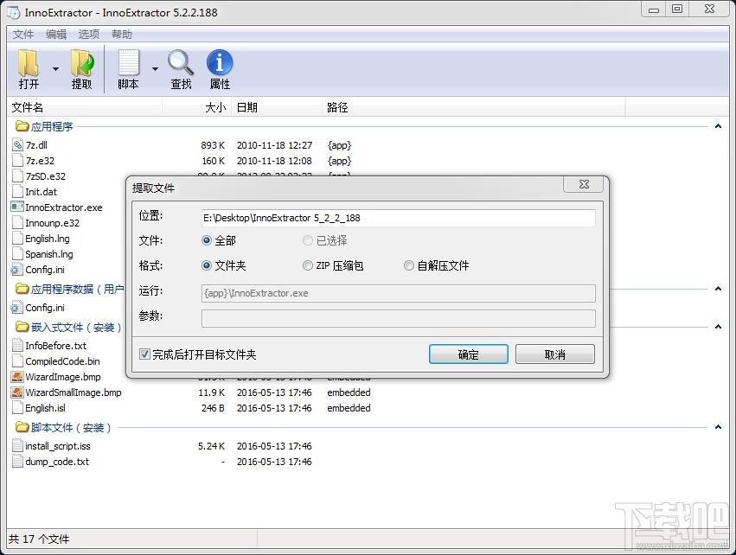Select Config.ini icon under 应用程序数据 group
Viewport: 736px width, 555px height.
click(x=17, y=308)
